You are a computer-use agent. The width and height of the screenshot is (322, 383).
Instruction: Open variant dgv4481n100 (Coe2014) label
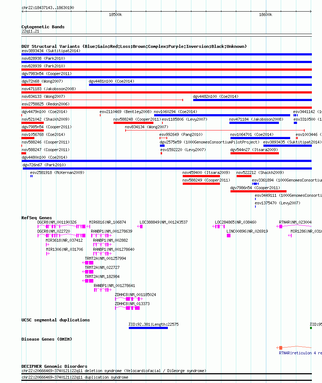click(111, 81)
